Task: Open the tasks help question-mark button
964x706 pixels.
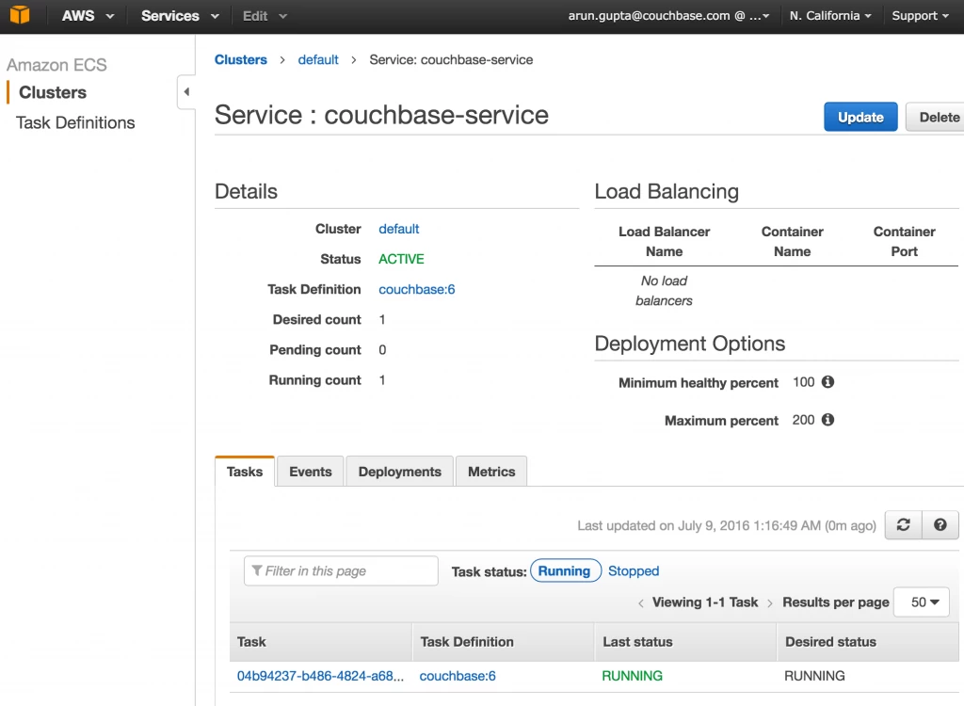Action: (x=940, y=524)
